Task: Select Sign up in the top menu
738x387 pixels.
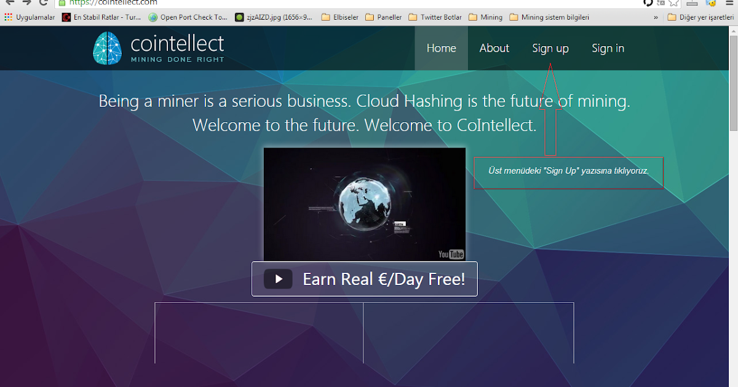Action: 550,49
